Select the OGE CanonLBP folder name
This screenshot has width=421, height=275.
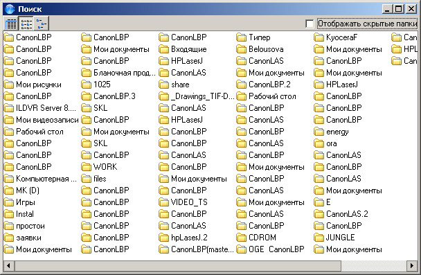coord(276,249)
